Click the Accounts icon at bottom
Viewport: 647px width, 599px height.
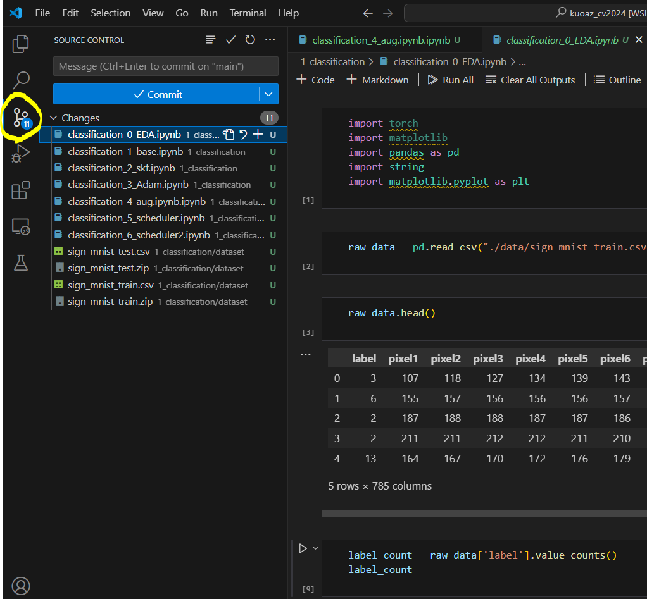tap(21, 585)
